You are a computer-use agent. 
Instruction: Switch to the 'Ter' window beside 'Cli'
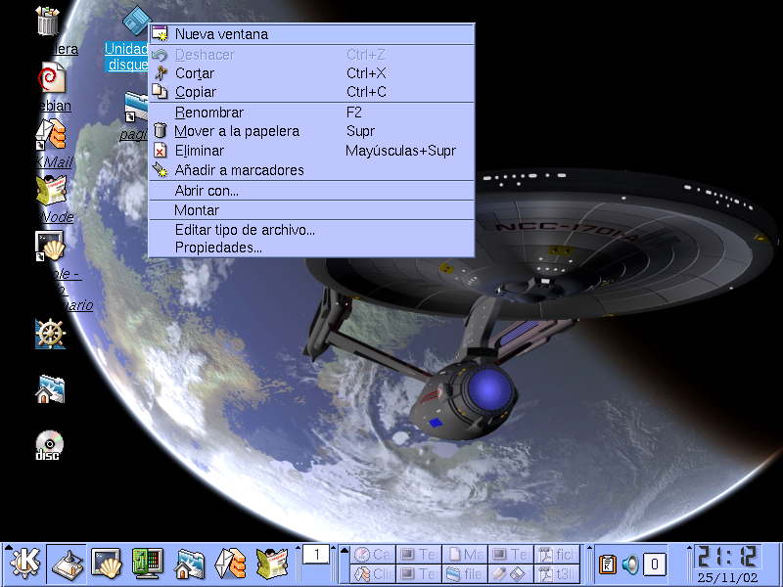(x=419, y=574)
